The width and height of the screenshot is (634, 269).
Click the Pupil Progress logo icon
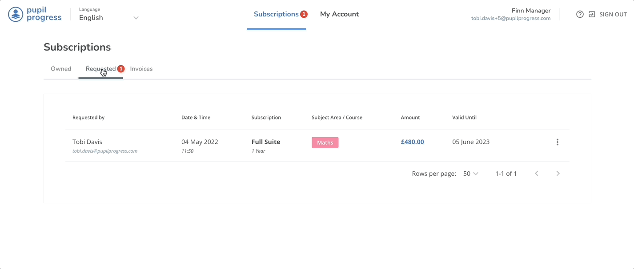point(16,14)
